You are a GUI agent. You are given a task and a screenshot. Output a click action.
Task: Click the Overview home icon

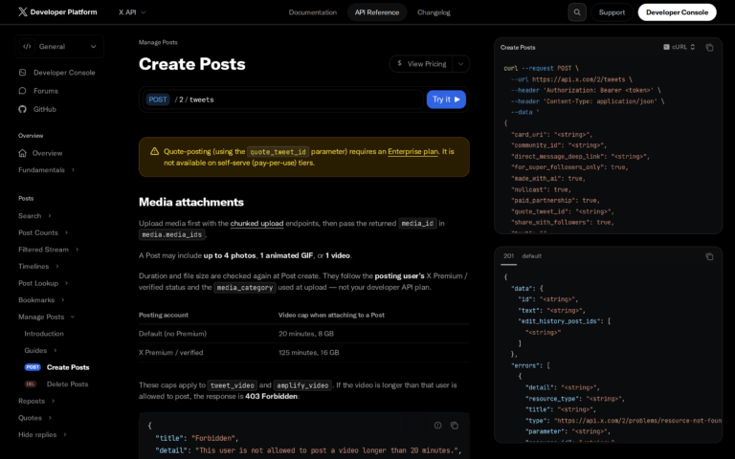pyautogui.click(x=23, y=153)
